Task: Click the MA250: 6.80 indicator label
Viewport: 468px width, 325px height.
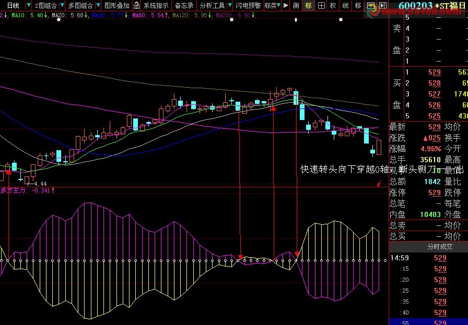Action: [235, 15]
